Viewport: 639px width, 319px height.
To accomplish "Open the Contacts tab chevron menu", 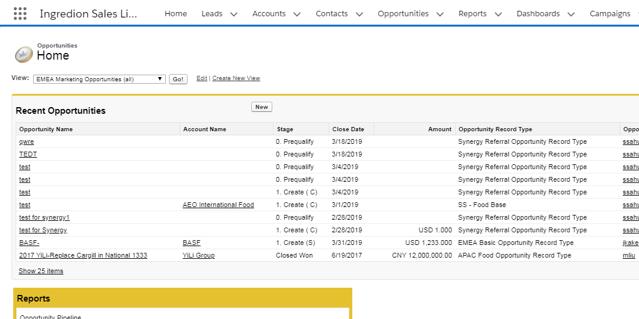I will pos(359,14).
